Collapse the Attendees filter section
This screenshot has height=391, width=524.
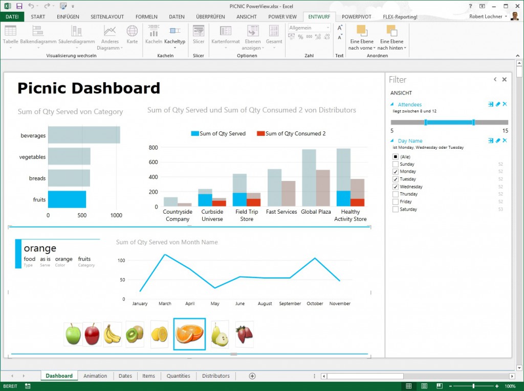[x=392, y=104]
